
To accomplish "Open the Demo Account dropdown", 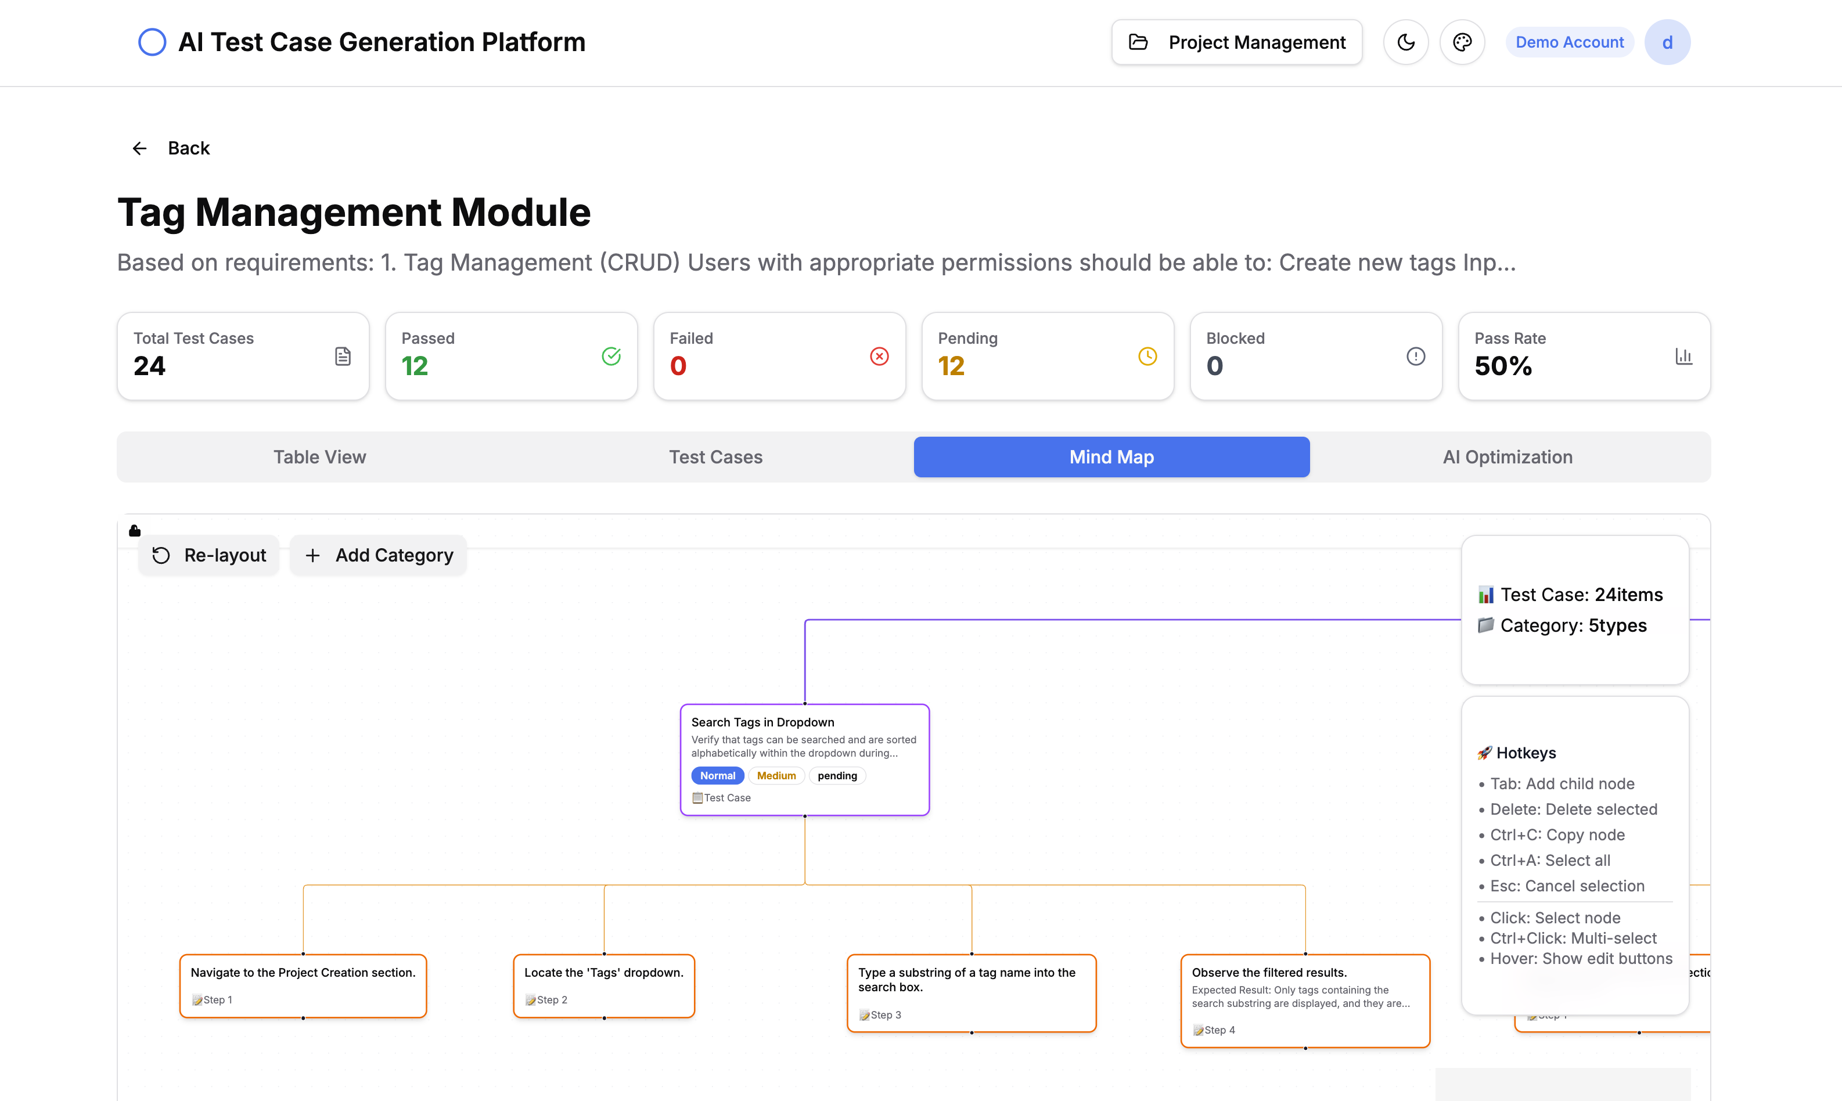I will point(1569,42).
